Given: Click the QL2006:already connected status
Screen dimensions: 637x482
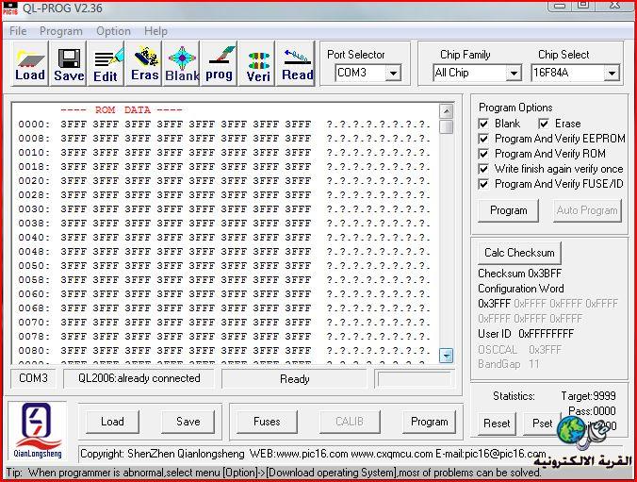Looking at the screenshot, I should (139, 378).
